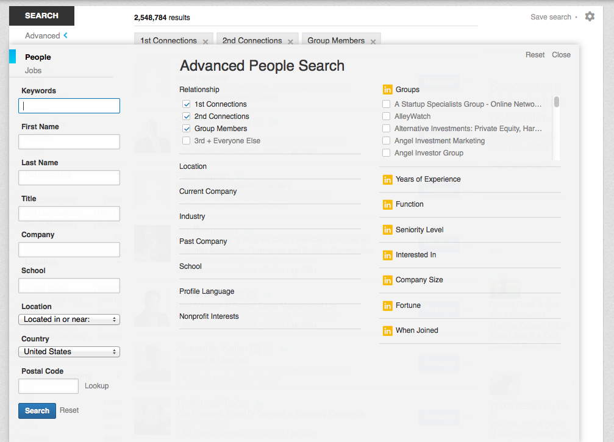This screenshot has width=614, height=442.
Task: Uncheck the 1st Connections checkbox
Action: (x=187, y=104)
